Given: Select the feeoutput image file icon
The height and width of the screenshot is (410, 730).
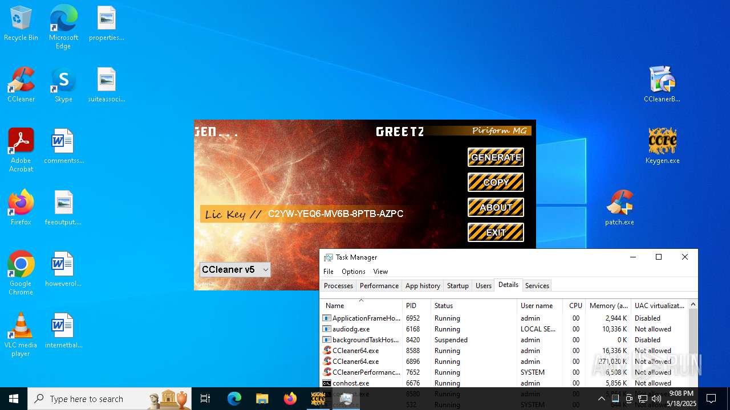Looking at the screenshot, I should pyautogui.click(x=63, y=208).
